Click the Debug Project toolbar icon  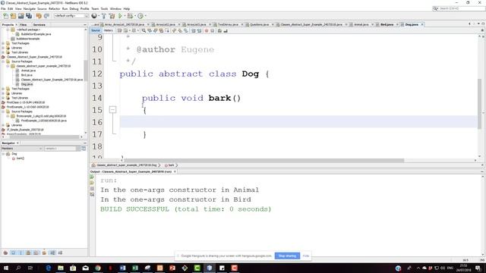click(x=130, y=16)
